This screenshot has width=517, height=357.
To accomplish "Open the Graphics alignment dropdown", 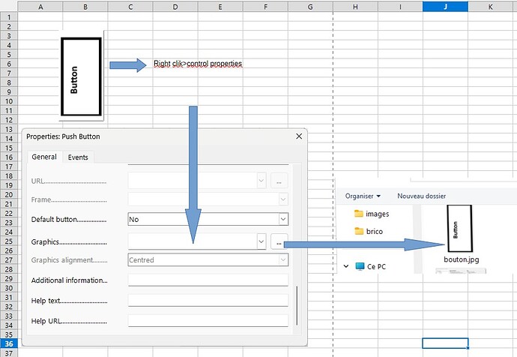I will tap(283, 260).
